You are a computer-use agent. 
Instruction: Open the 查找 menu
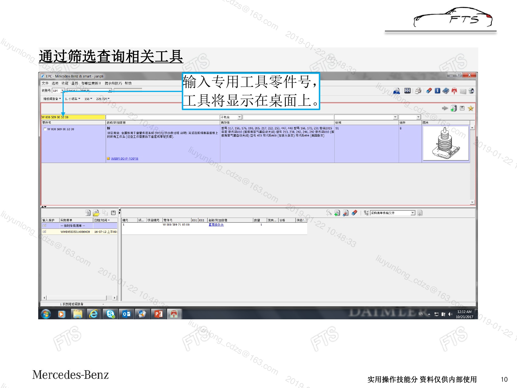[75, 83]
